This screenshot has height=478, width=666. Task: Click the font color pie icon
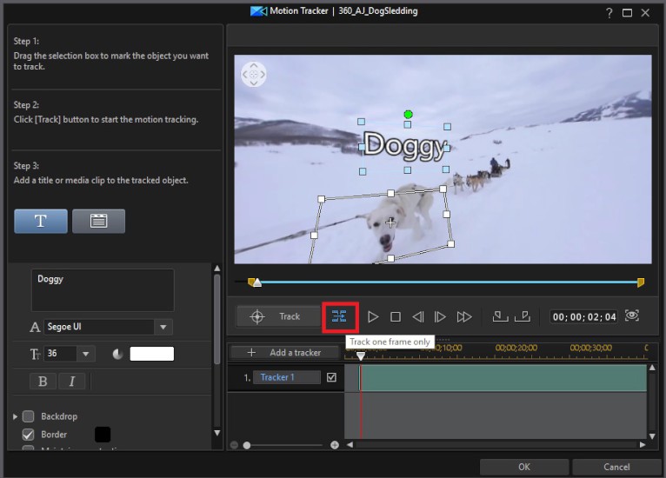click(117, 354)
